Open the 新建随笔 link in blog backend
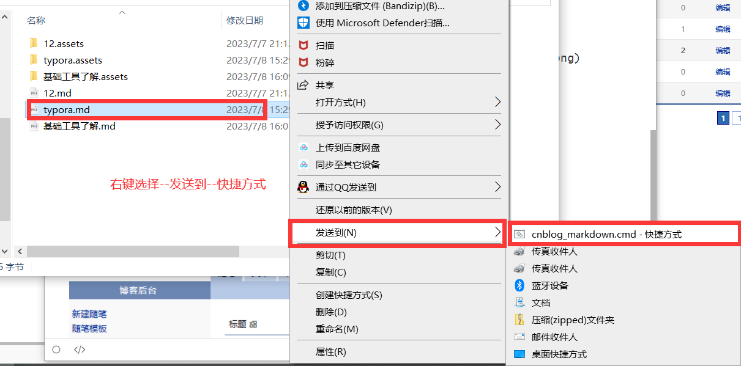Image resolution: width=741 pixels, height=366 pixels. 89,313
